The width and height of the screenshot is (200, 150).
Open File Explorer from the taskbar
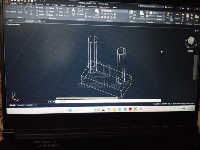114,109
